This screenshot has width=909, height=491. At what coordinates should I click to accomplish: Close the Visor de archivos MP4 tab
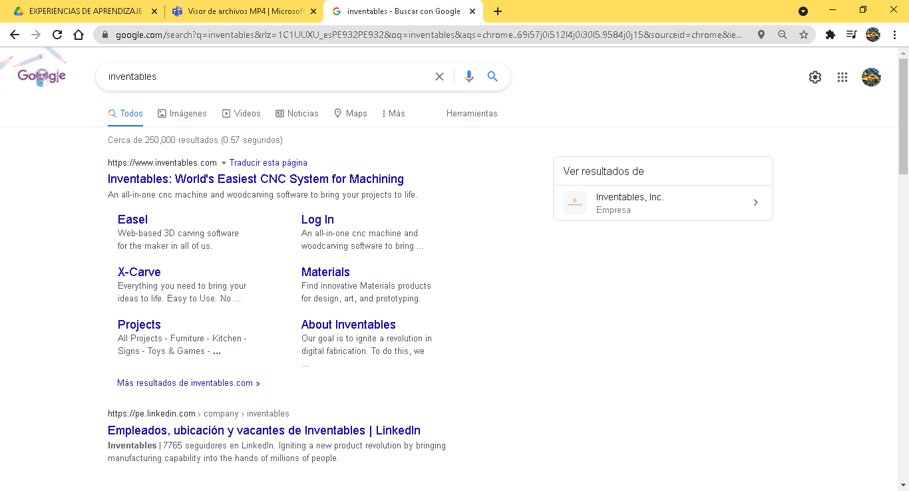(x=313, y=11)
